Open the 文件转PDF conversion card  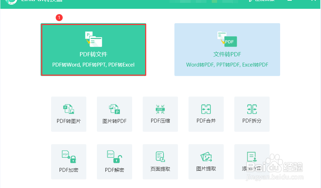(227, 50)
